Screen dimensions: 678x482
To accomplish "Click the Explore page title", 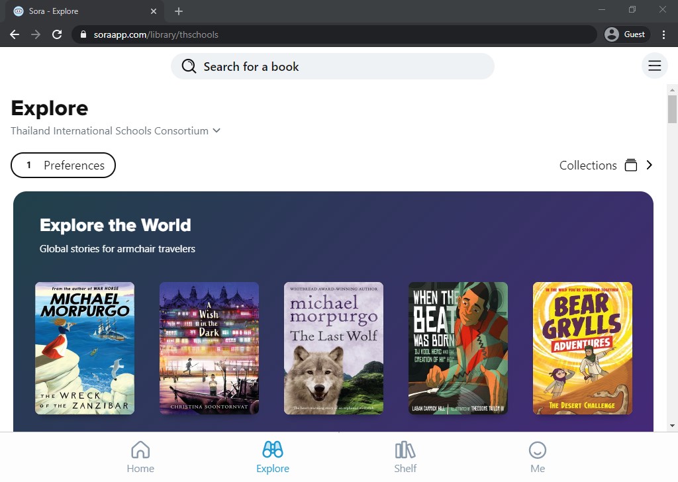I will pos(49,108).
